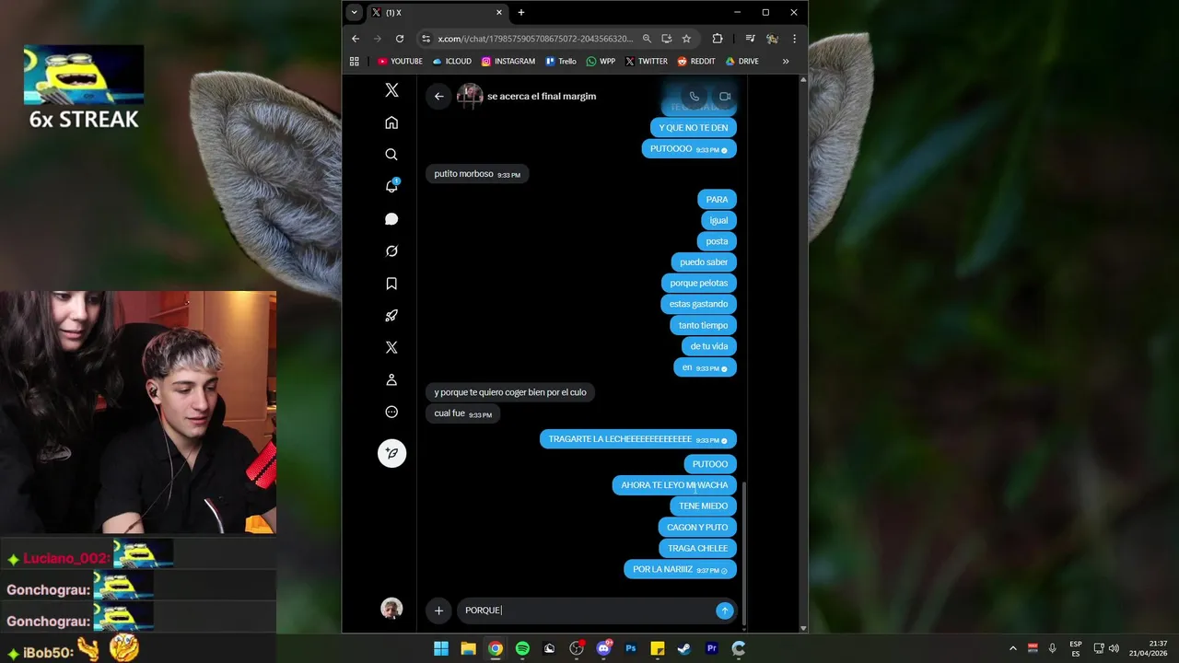Open Premium X icon in sidebar

pyautogui.click(x=391, y=347)
